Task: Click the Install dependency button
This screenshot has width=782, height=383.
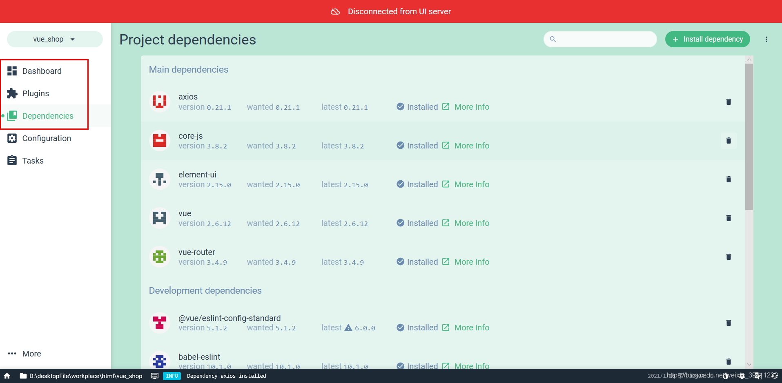Action: pyautogui.click(x=707, y=39)
